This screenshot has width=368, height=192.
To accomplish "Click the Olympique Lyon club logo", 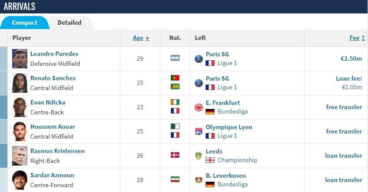I will pyautogui.click(x=199, y=132).
